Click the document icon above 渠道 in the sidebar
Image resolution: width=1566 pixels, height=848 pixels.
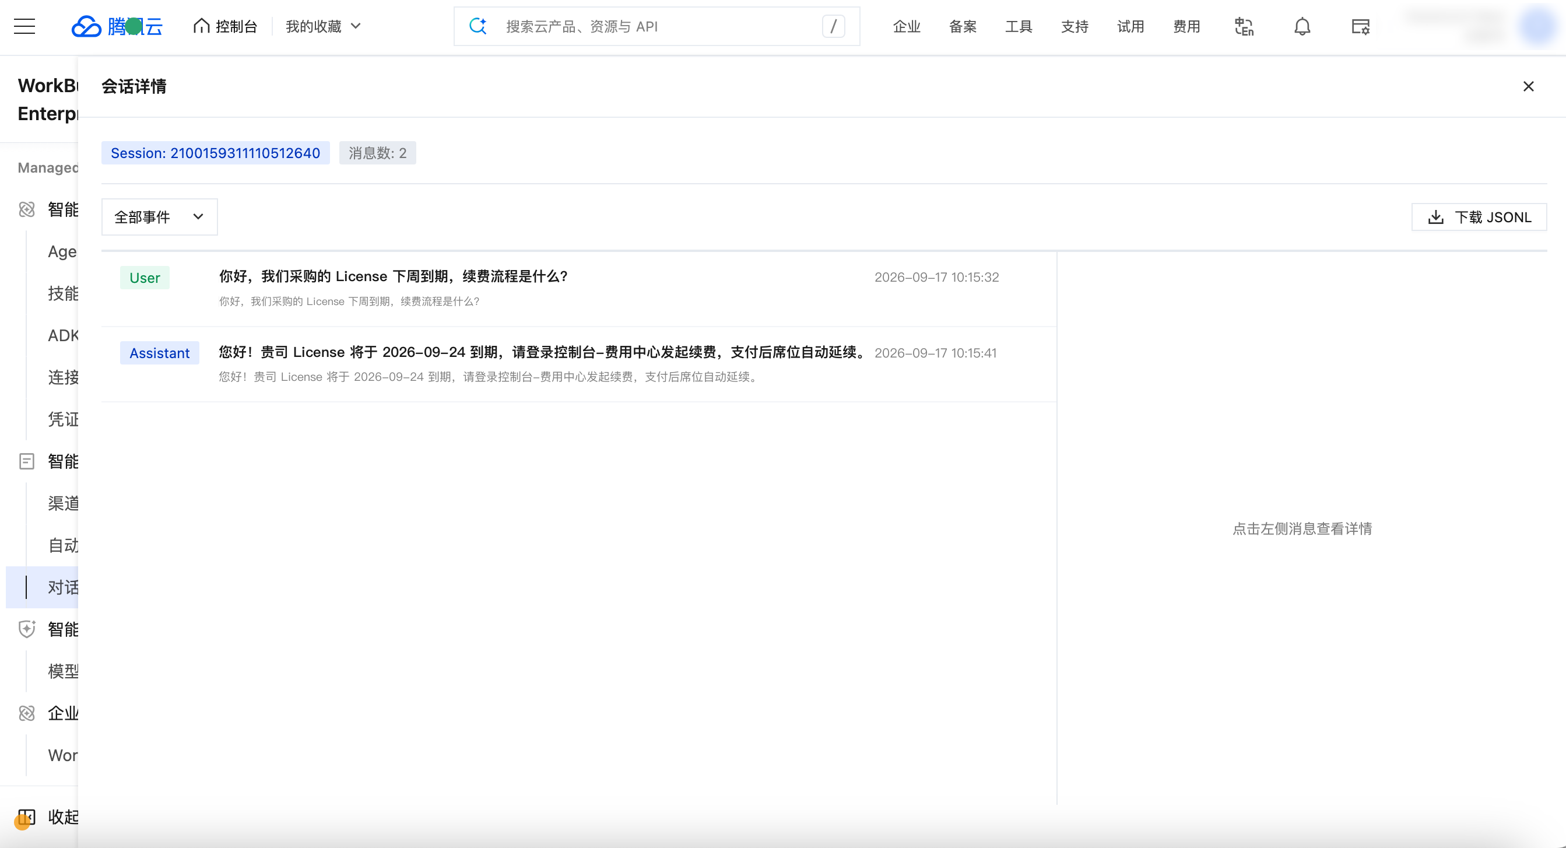27,461
